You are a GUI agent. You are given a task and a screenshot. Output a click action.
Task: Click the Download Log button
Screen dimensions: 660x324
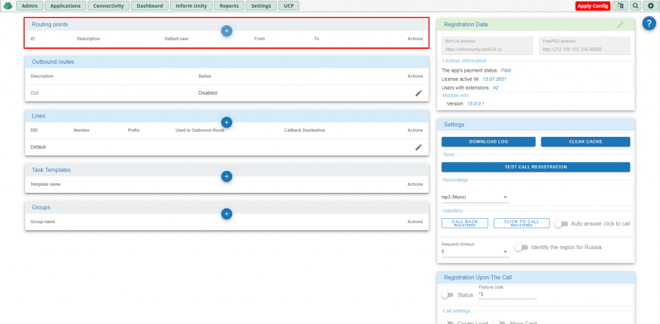489,141
